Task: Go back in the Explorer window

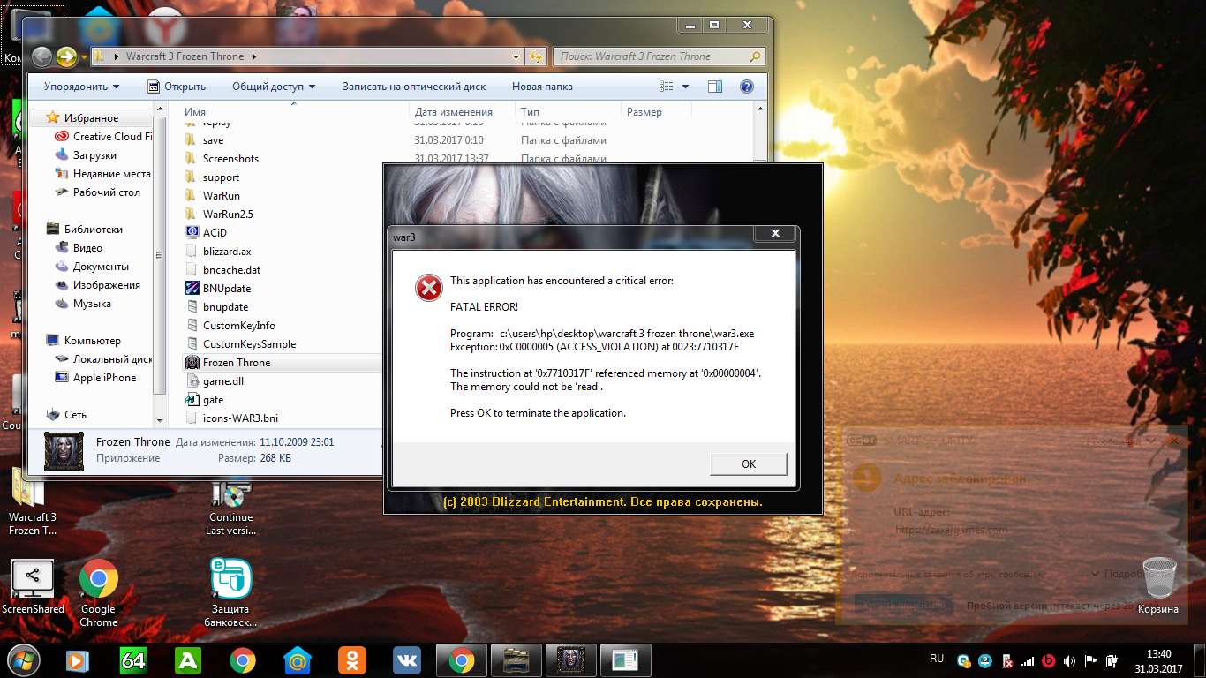Action: click(x=41, y=56)
